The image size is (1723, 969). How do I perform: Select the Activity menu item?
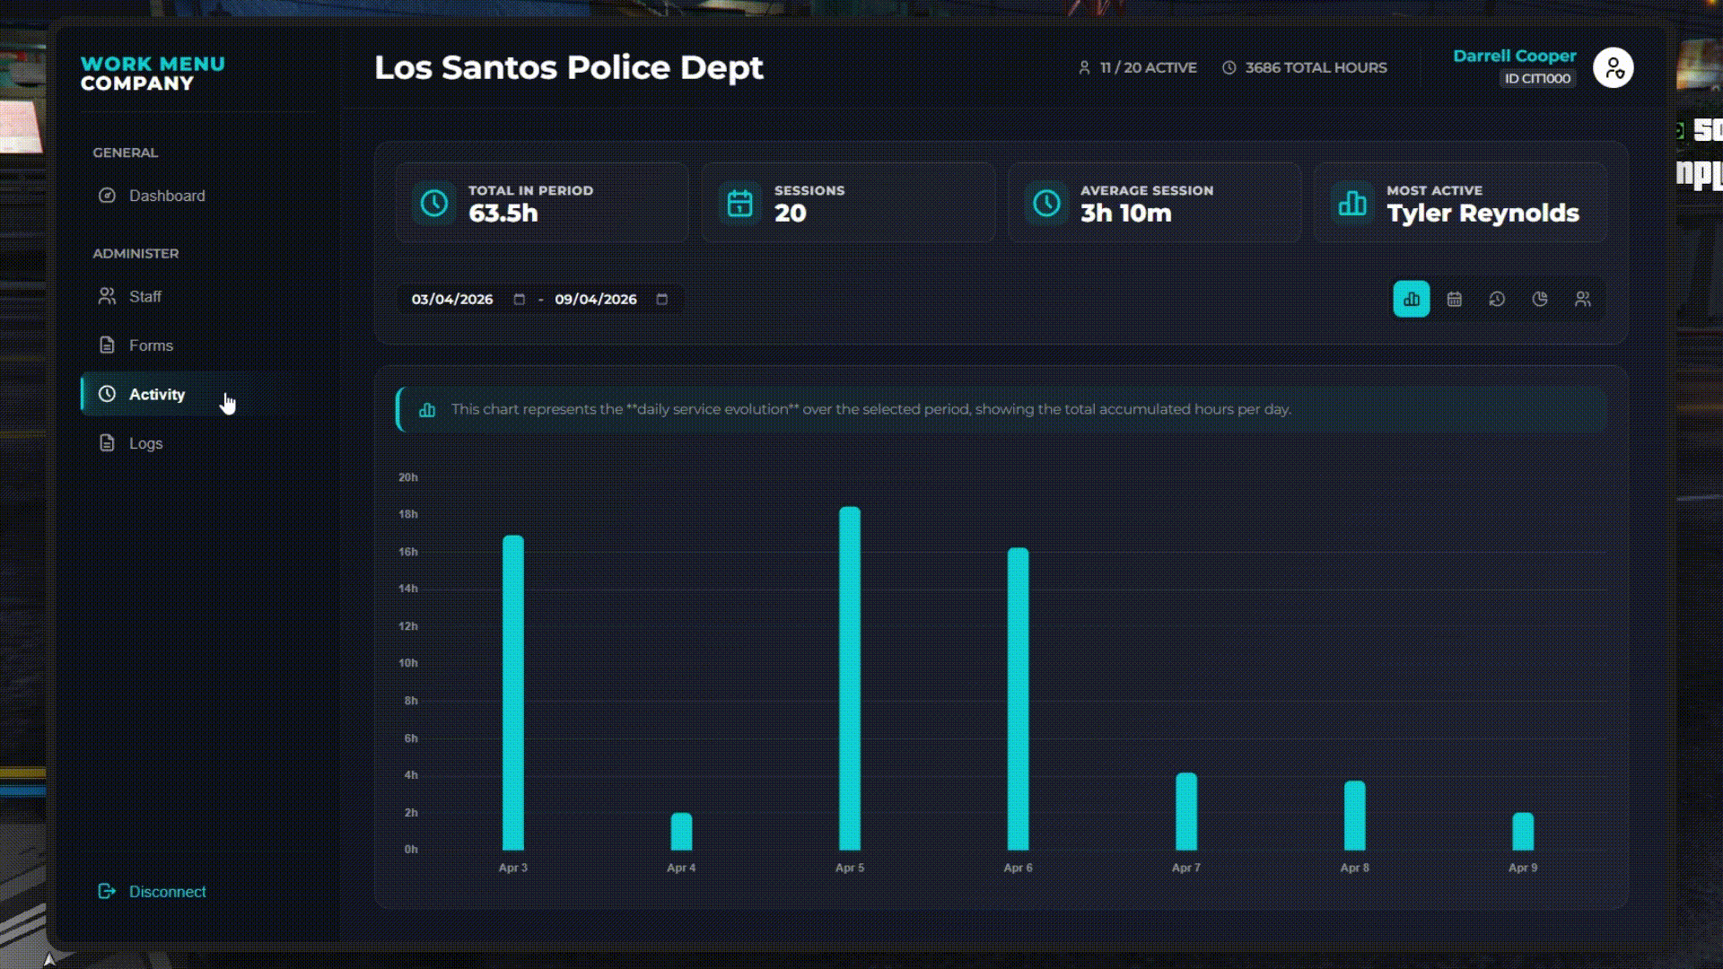pos(156,395)
